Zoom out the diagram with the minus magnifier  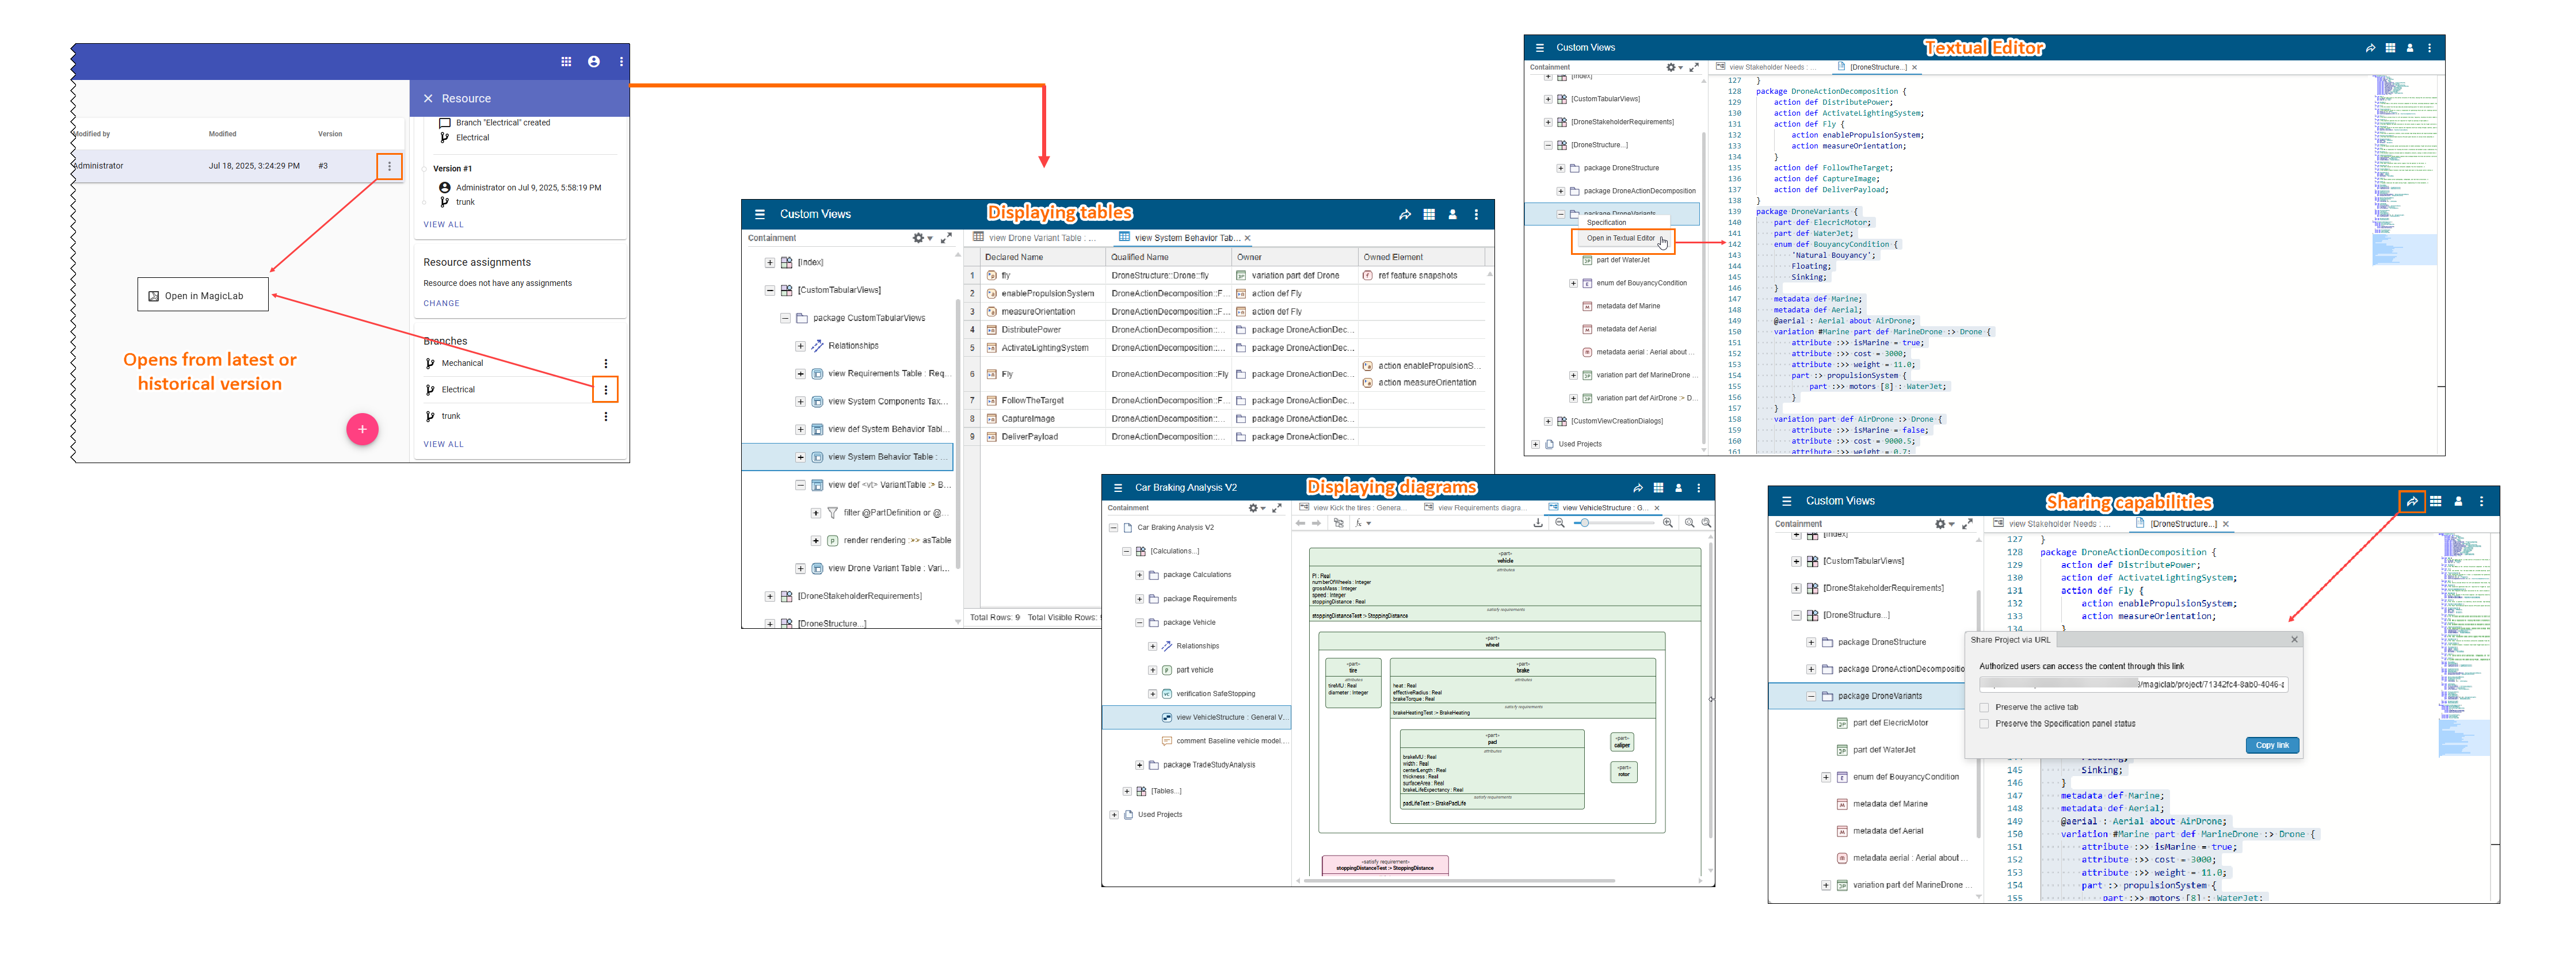[x=1559, y=522]
